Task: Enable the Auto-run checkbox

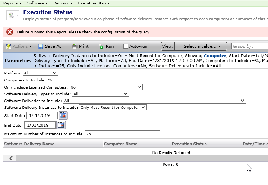Action: coord(126,47)
